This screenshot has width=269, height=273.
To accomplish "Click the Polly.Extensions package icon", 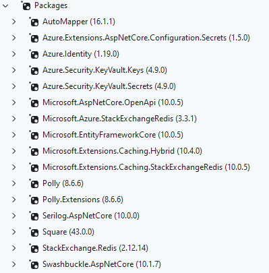I will click(x=34, y=200).
